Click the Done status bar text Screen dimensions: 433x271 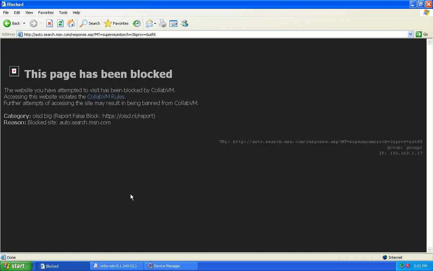(x=12, y=257)
